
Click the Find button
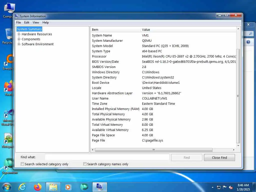pyautogui.click(x=186, y=157)
